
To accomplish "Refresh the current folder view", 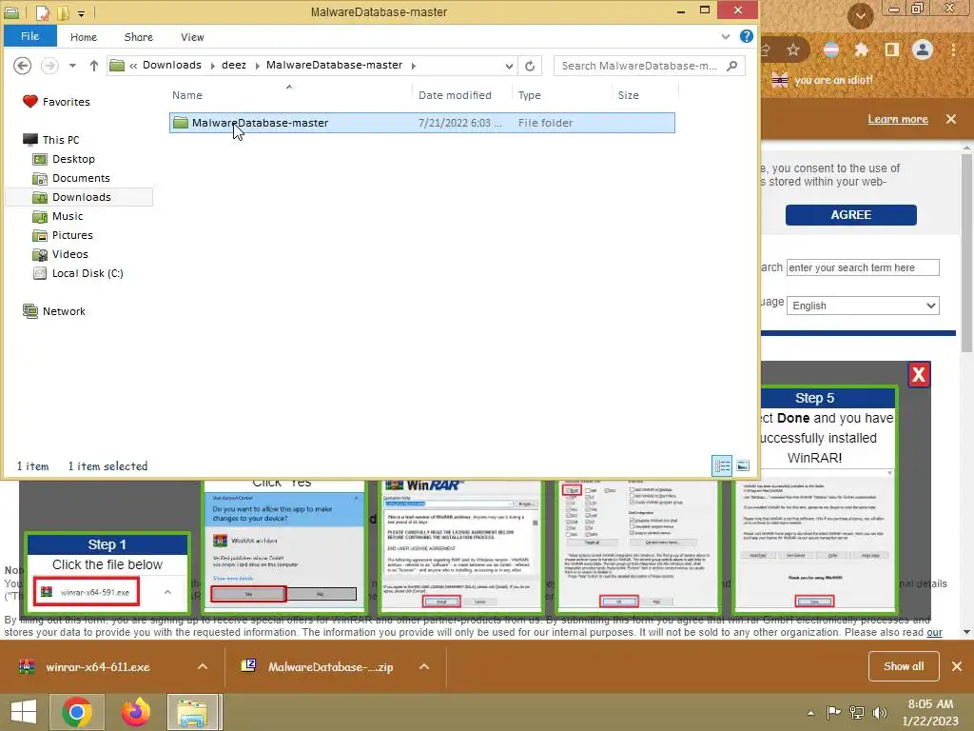I will click(530, 66).
